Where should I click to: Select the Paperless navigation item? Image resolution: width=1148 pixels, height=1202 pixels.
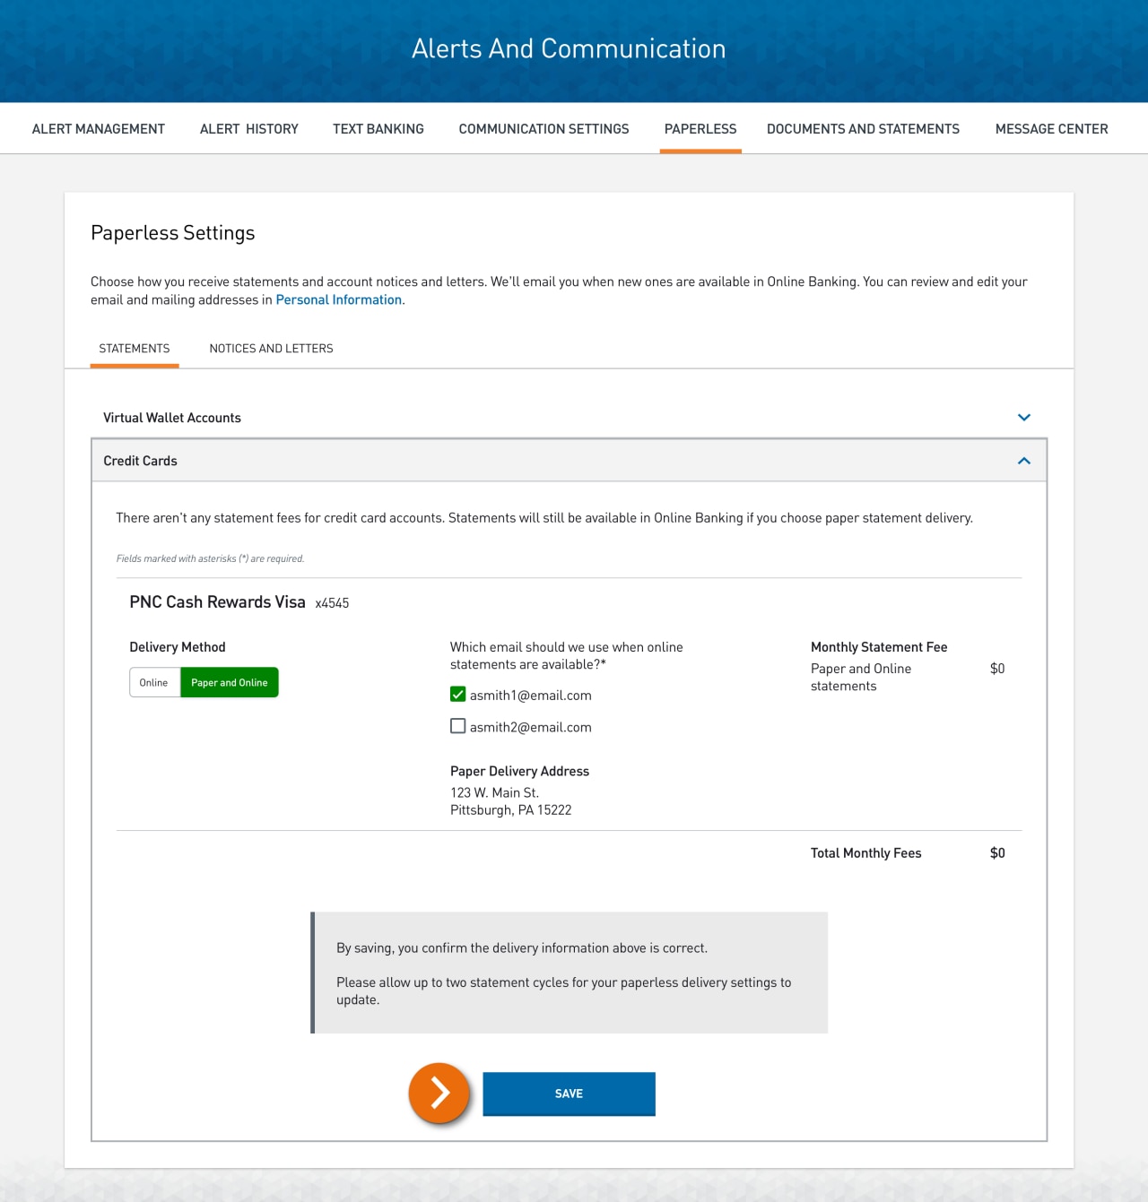tap(700, 128)
